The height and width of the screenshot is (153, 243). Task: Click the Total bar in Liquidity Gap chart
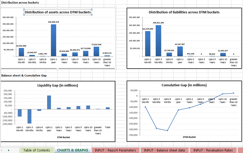(108, 108)
